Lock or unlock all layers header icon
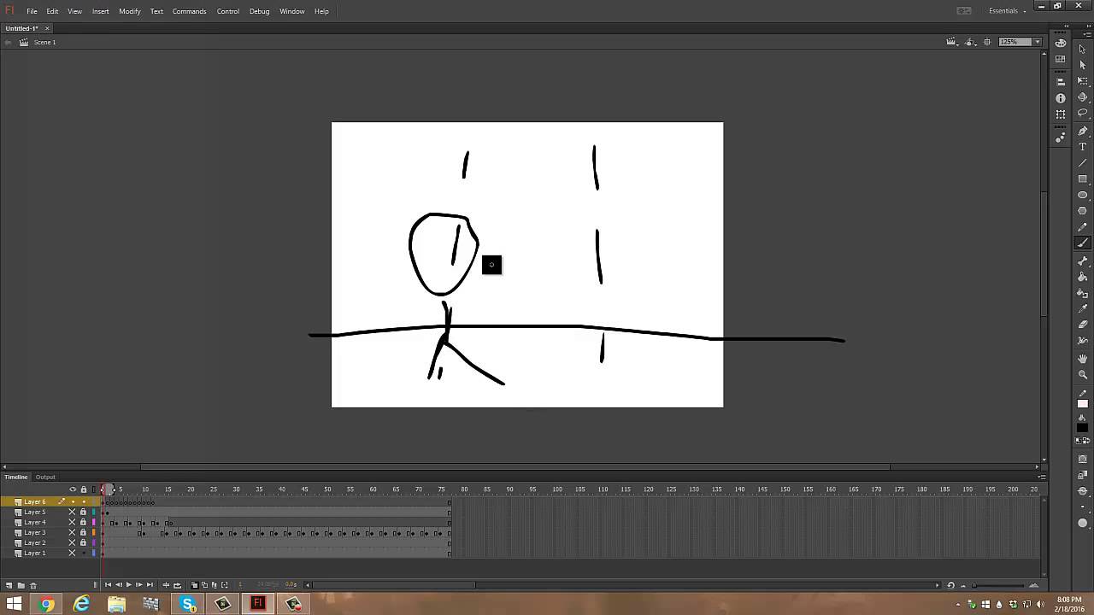Image resolution: width=1094 pixels, height=615 pixels. [x=83, y=489]
